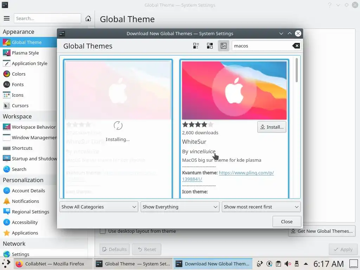The image size is (360, 270).
Task: Open the Show All Categories dropdown
Action: 99,207
